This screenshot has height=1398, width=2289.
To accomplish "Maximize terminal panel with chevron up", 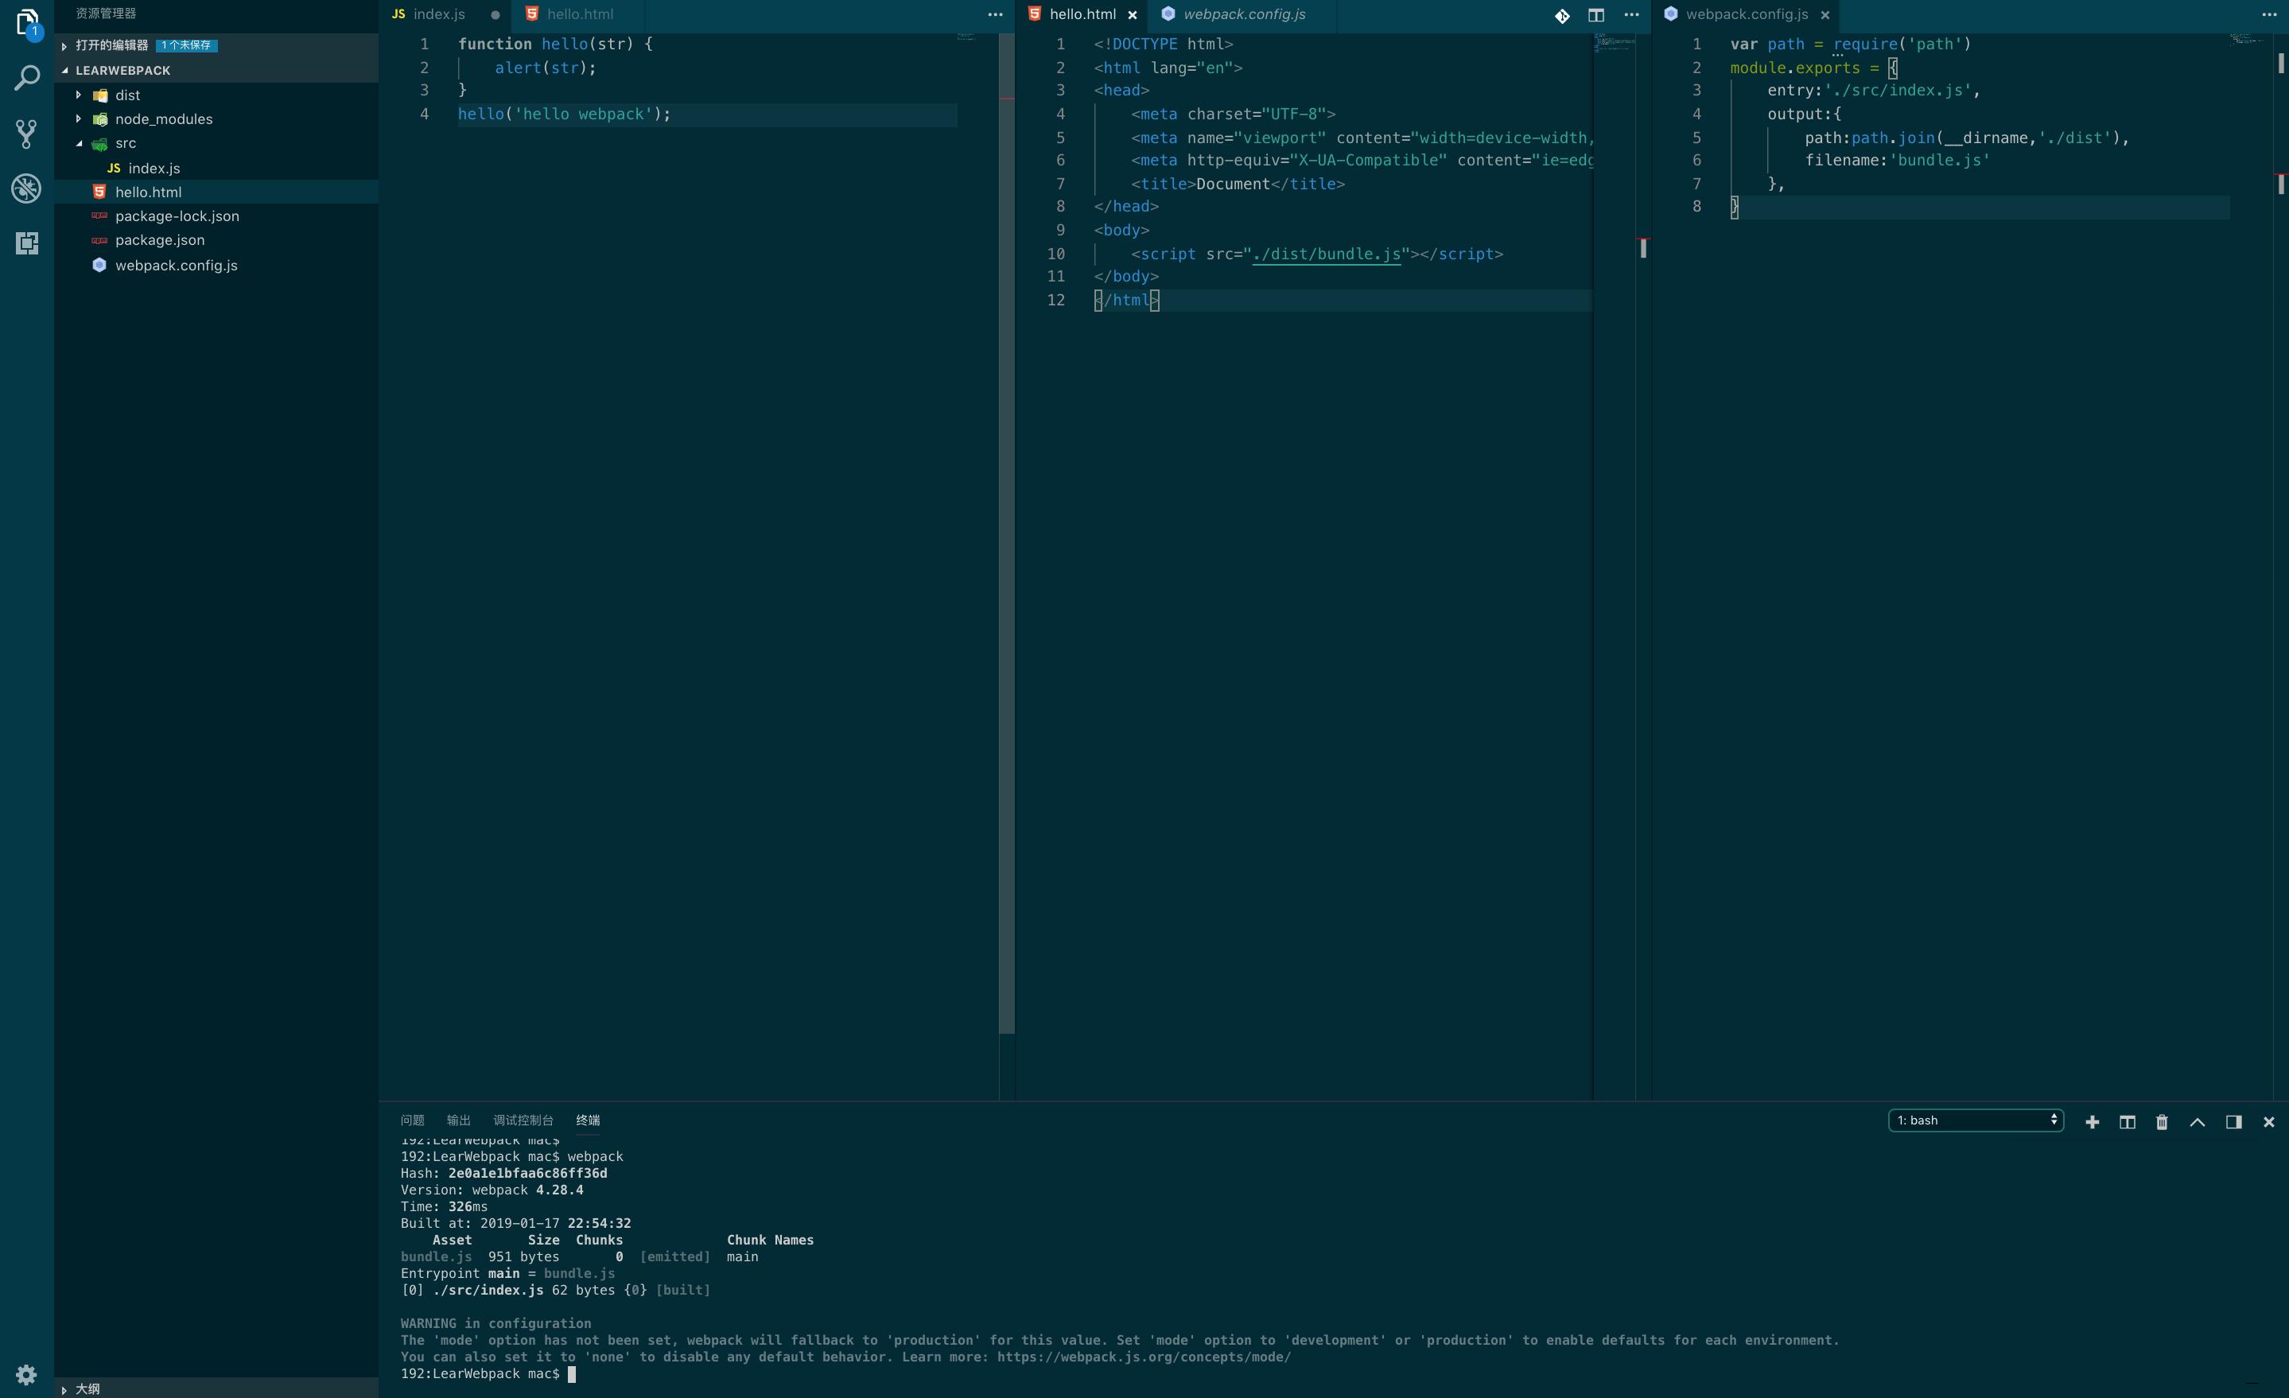I will coord(2197,1121).
